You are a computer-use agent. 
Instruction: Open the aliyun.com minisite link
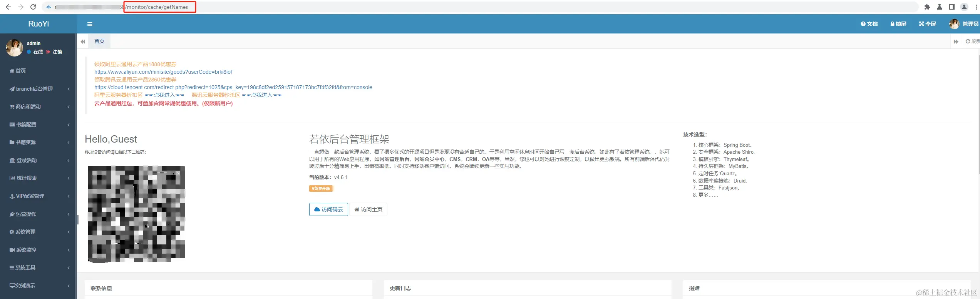(163, 72)
